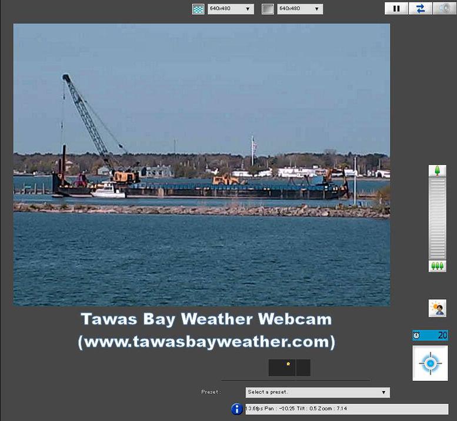
Task: Click the dark panel with yellow star
Action: point(289,367)
